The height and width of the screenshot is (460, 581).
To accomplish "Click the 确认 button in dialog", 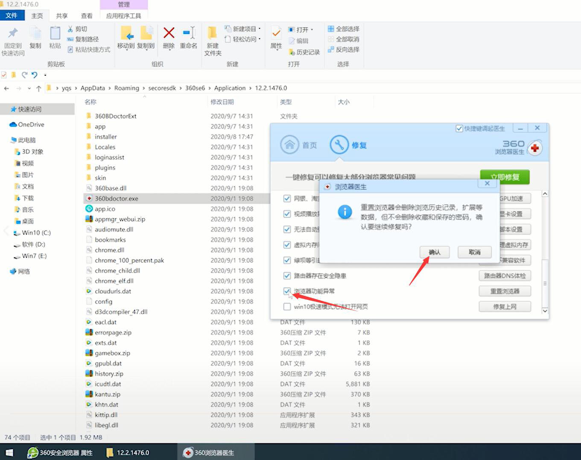I will tap(434, 252).
